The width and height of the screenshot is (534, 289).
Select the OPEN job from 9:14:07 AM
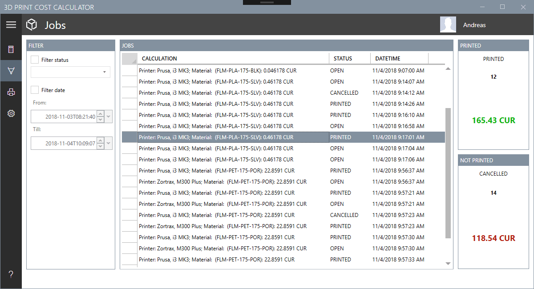point(283,82)
